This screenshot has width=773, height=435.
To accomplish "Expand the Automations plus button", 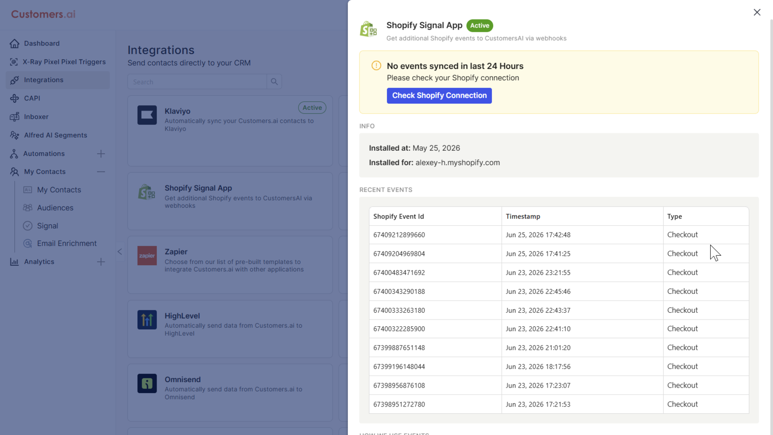I will click(x=101, y=154).
